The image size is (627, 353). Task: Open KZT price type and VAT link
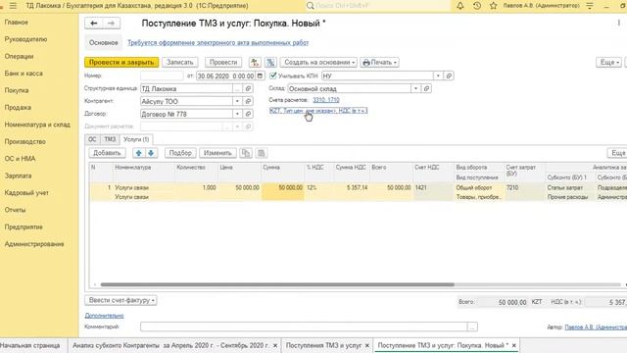pos(318,111)
